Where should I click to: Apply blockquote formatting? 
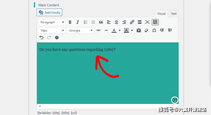tap(101, 22)
